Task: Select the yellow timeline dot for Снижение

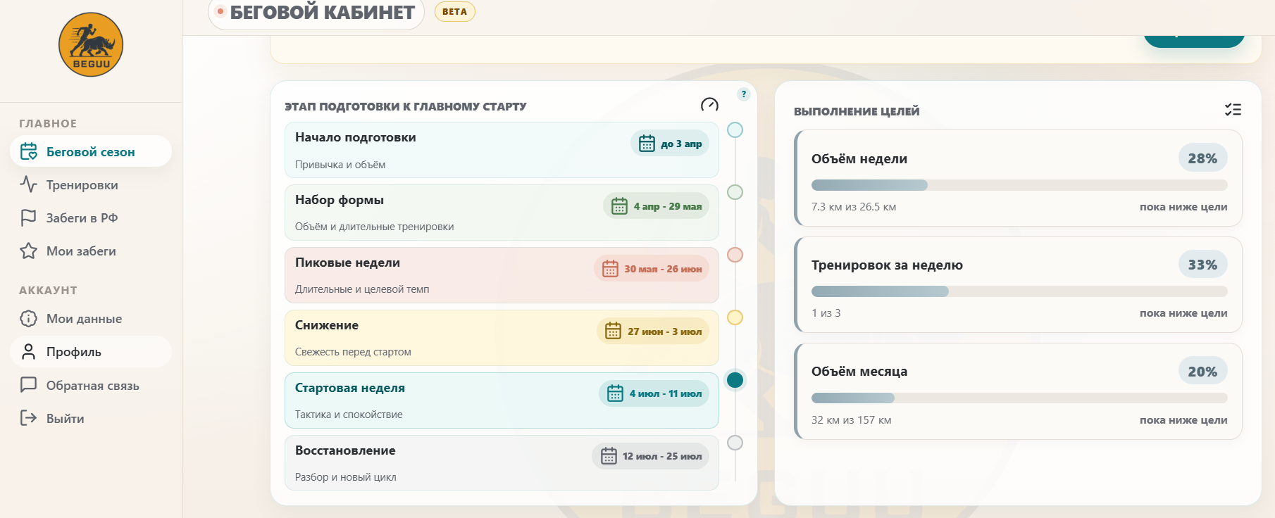Action: pos(735,317)
